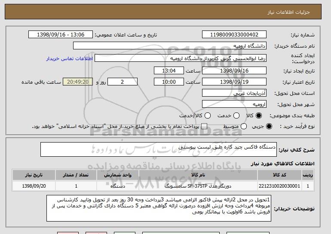The width and height of the screenshot is (331, 234).
Task: Click the validity time field 10:00
Action: coord(169,82)
